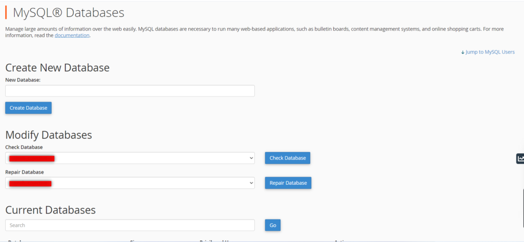Open the Repair Database dropdown

[130, 183]
